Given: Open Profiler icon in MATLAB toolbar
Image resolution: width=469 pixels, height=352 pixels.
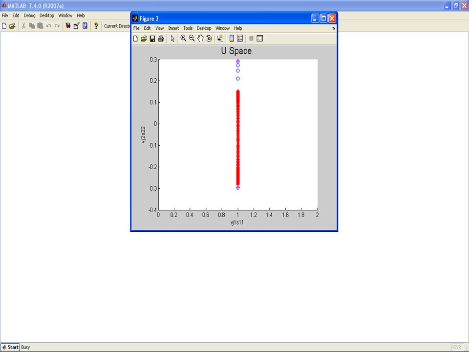Looking at the screenshot, I should pyautogui.click(x=85, y=26).
